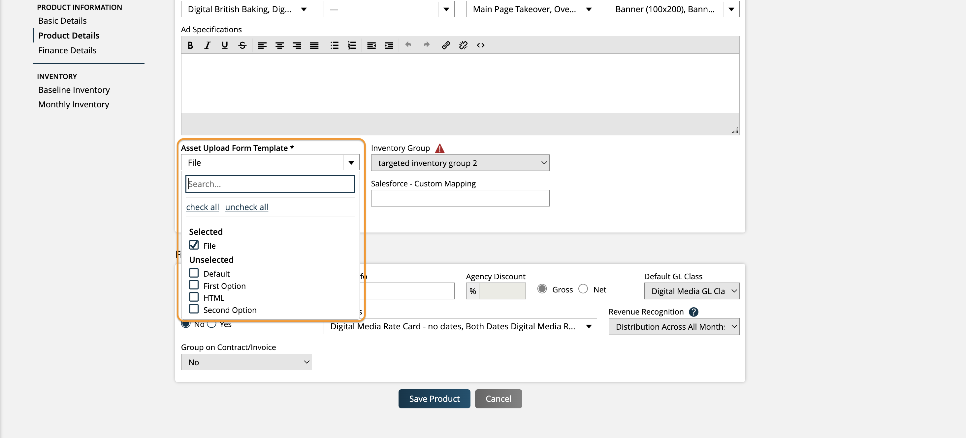This screenshot has height=438, width=966.
Task: Open the Default GL Class dropdown
Action: 692,291
